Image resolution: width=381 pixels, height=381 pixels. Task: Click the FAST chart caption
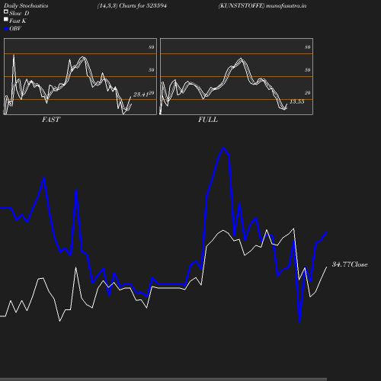[51, 120]
